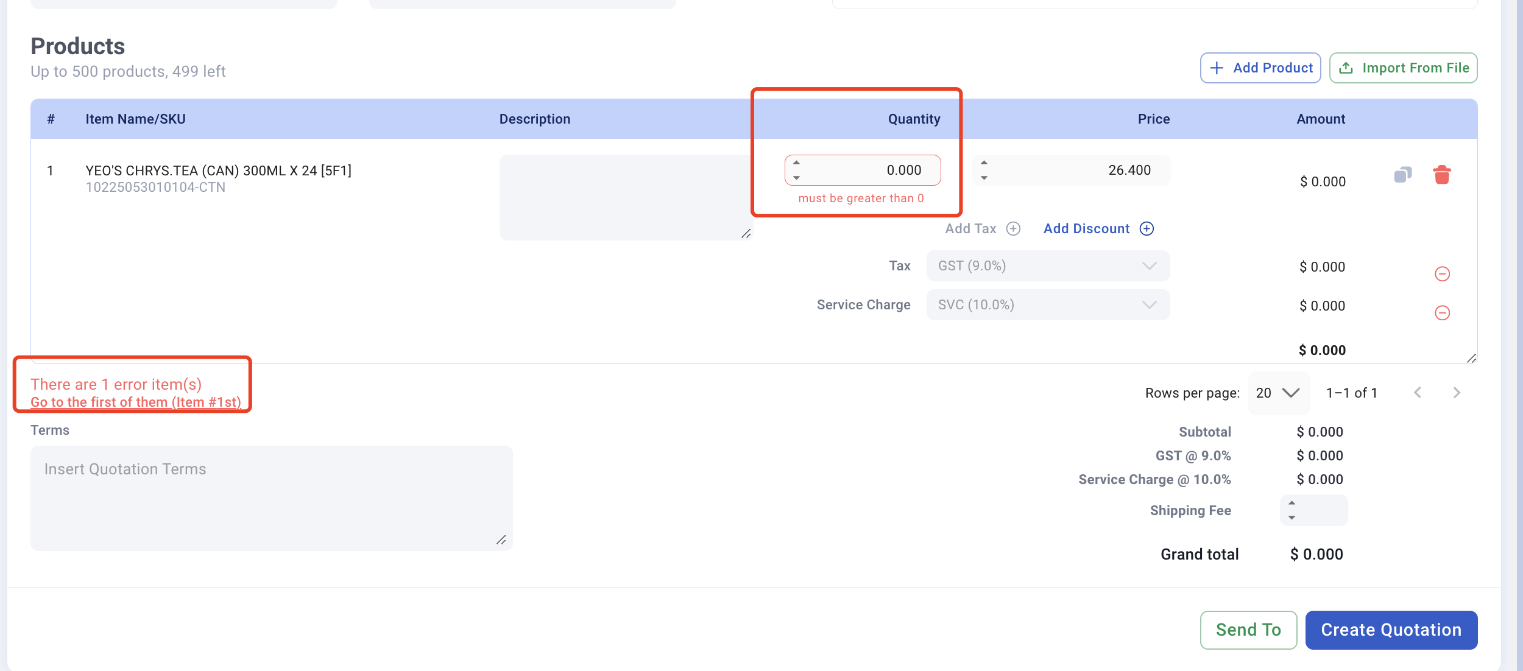This screenshot has width=1523, height=671.
Task: Follow the go to first error item link
Action: (135, 402)
